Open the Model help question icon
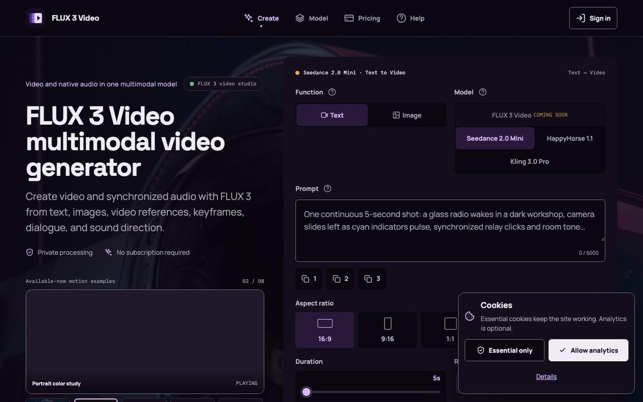Viewport: 643px width, 402px height. pos(483,92)
